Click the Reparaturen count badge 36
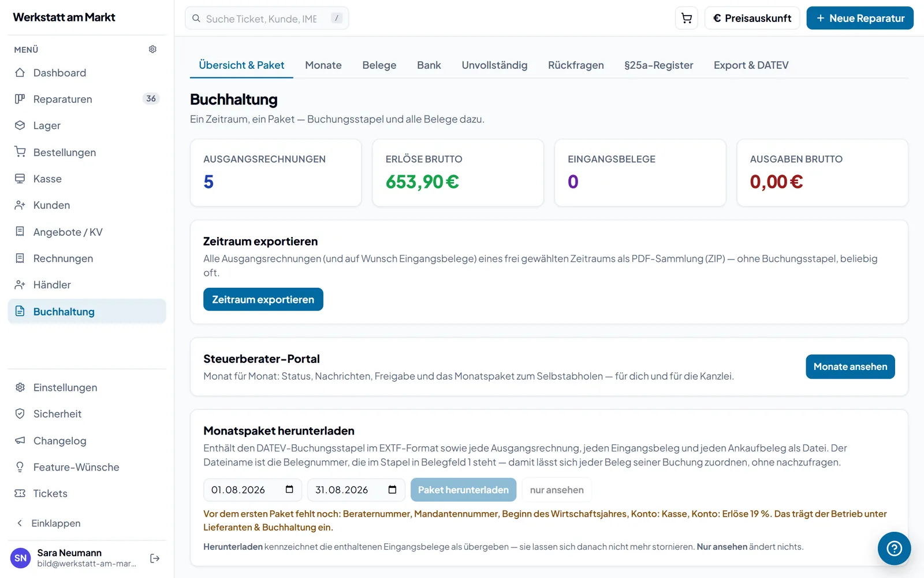 151,99
